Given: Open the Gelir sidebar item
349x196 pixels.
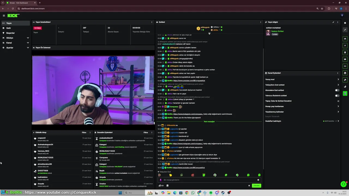Looking at the screenshot, I should pyautogui.click(x=16, y=28).
